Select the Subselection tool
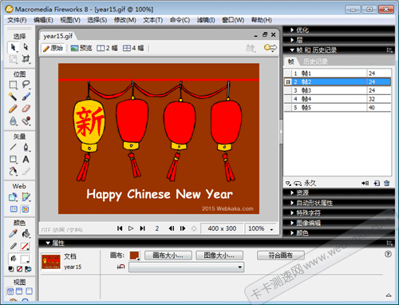The width and height of the screenshot is (399, 305). click(26, 47)
